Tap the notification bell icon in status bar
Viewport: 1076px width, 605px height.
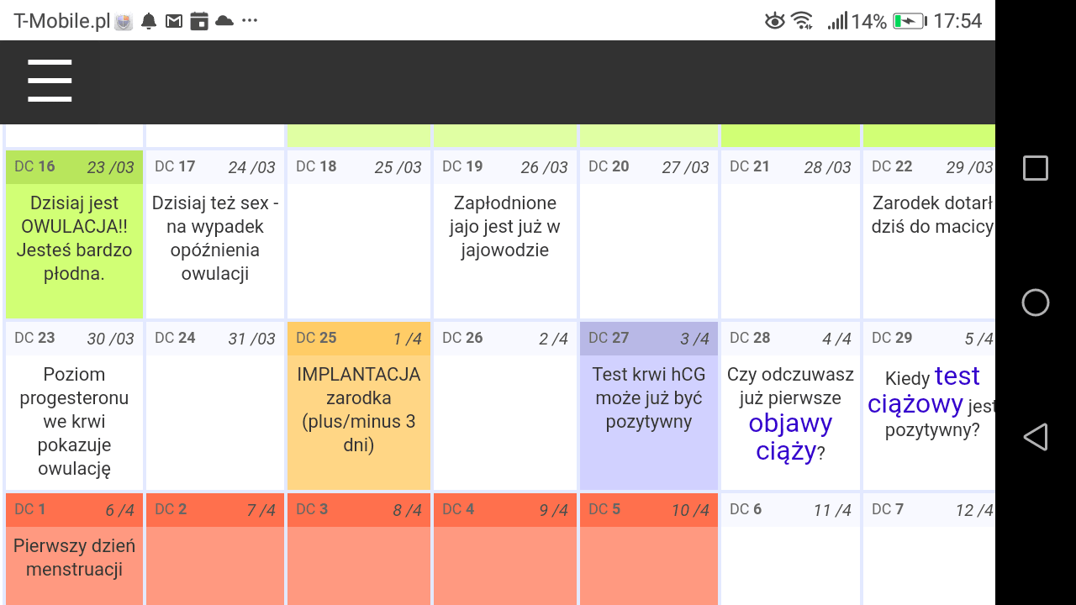[149, 21]
